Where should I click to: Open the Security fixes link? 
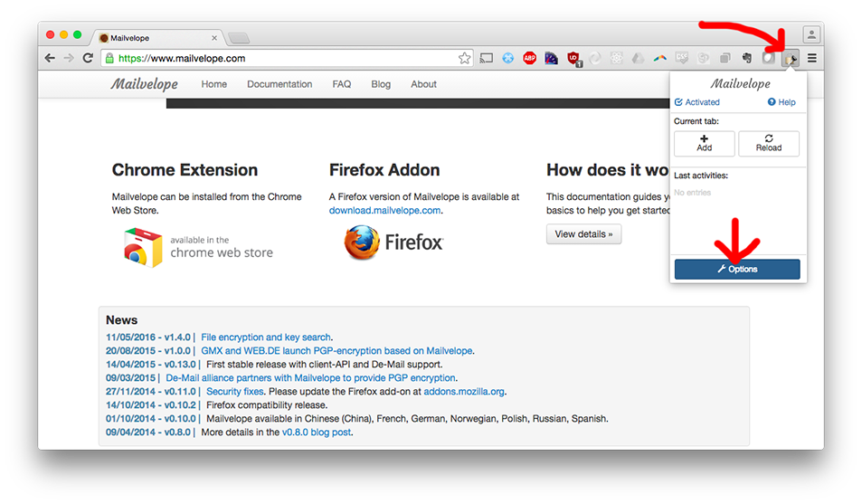coord(235,392)
